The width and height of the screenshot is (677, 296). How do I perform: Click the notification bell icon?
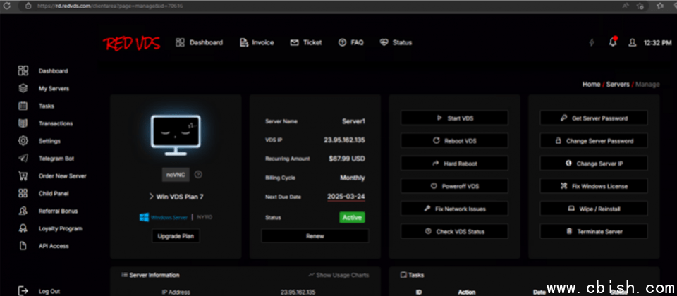click(x=613, y=42)
